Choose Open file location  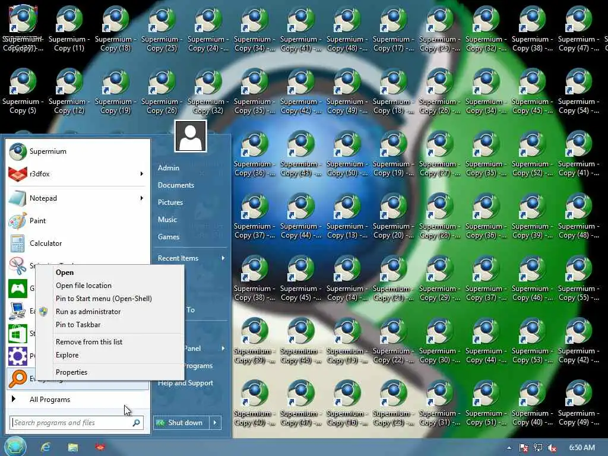click(110, 286)
